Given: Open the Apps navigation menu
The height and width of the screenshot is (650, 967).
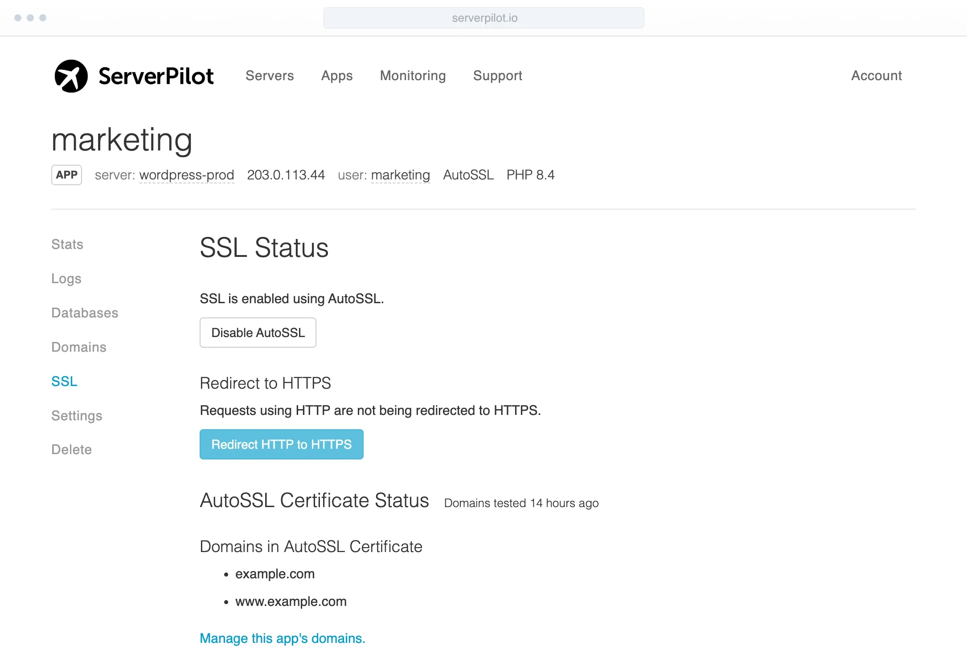Looking at the screenshot, I should point(337,76).
